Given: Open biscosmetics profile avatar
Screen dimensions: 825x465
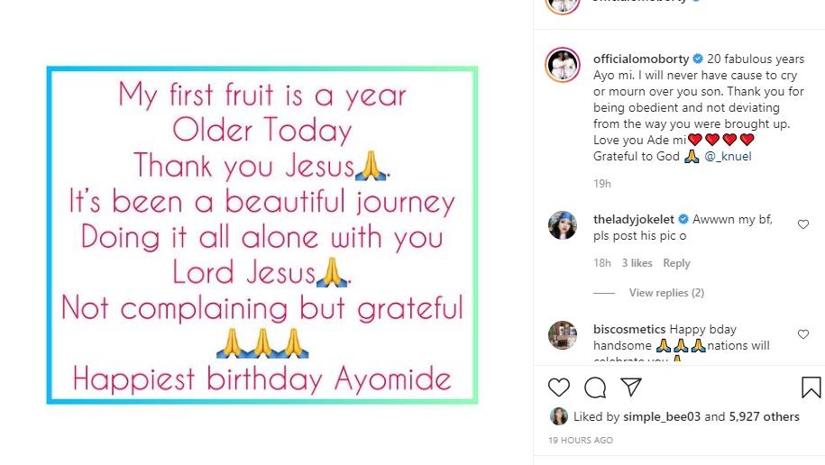Looking at the screenshot, I should click(x=564, y=335).
